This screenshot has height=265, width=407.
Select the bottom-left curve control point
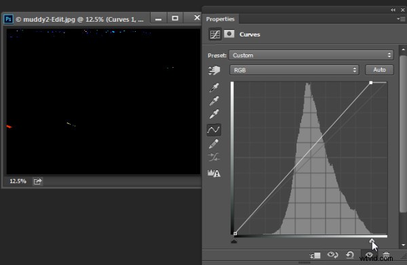[x=235, y=234]
